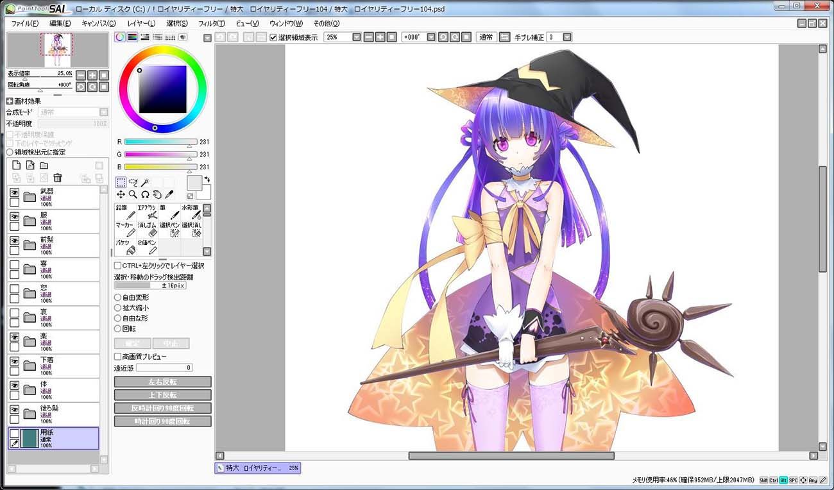The width and height of the screenshot is (834, 490).
Task: Open the rotation angle +000° dropdown
Action: click(x=431, y=37)
